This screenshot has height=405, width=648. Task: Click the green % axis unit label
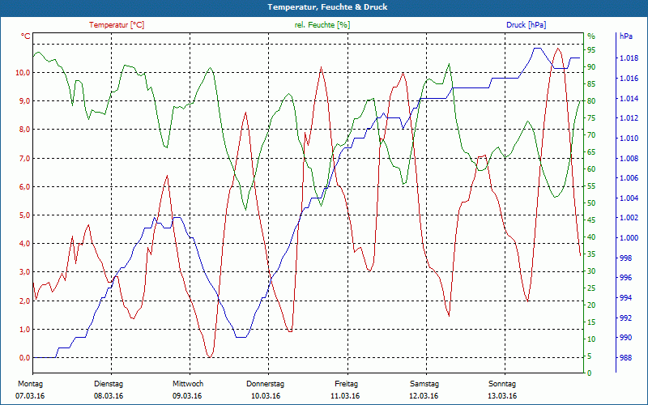591,36
